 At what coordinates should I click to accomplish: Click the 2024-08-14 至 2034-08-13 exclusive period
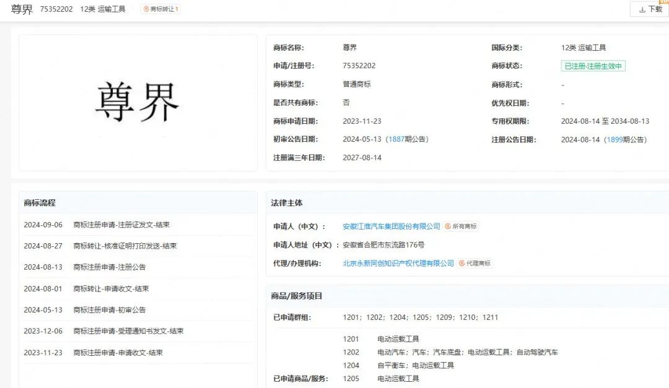coord(605,121)
